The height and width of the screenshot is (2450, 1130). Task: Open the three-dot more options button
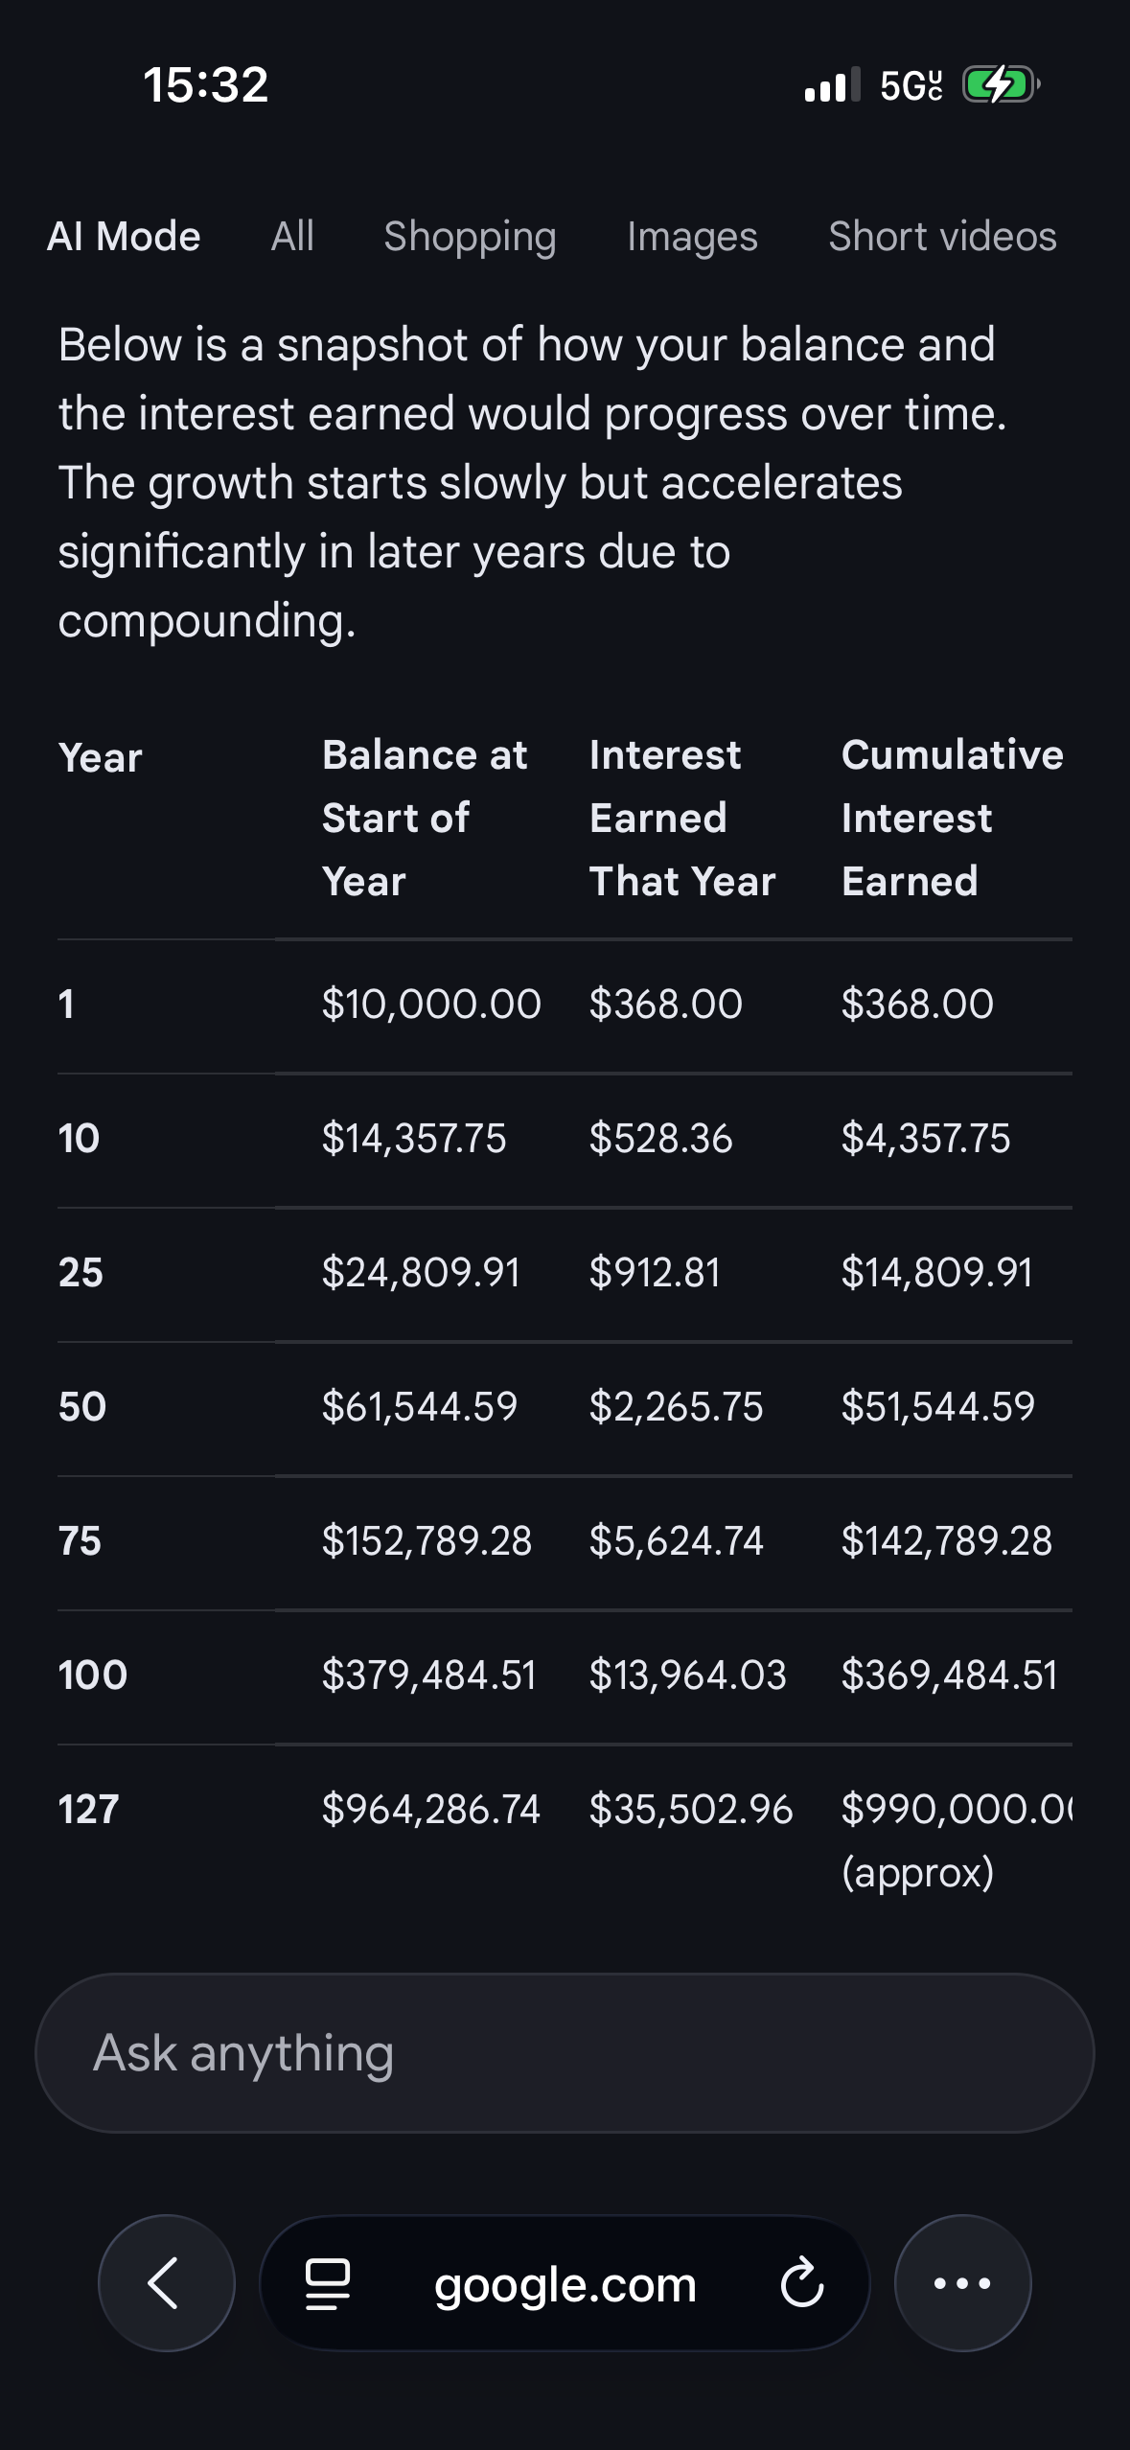962,2282
